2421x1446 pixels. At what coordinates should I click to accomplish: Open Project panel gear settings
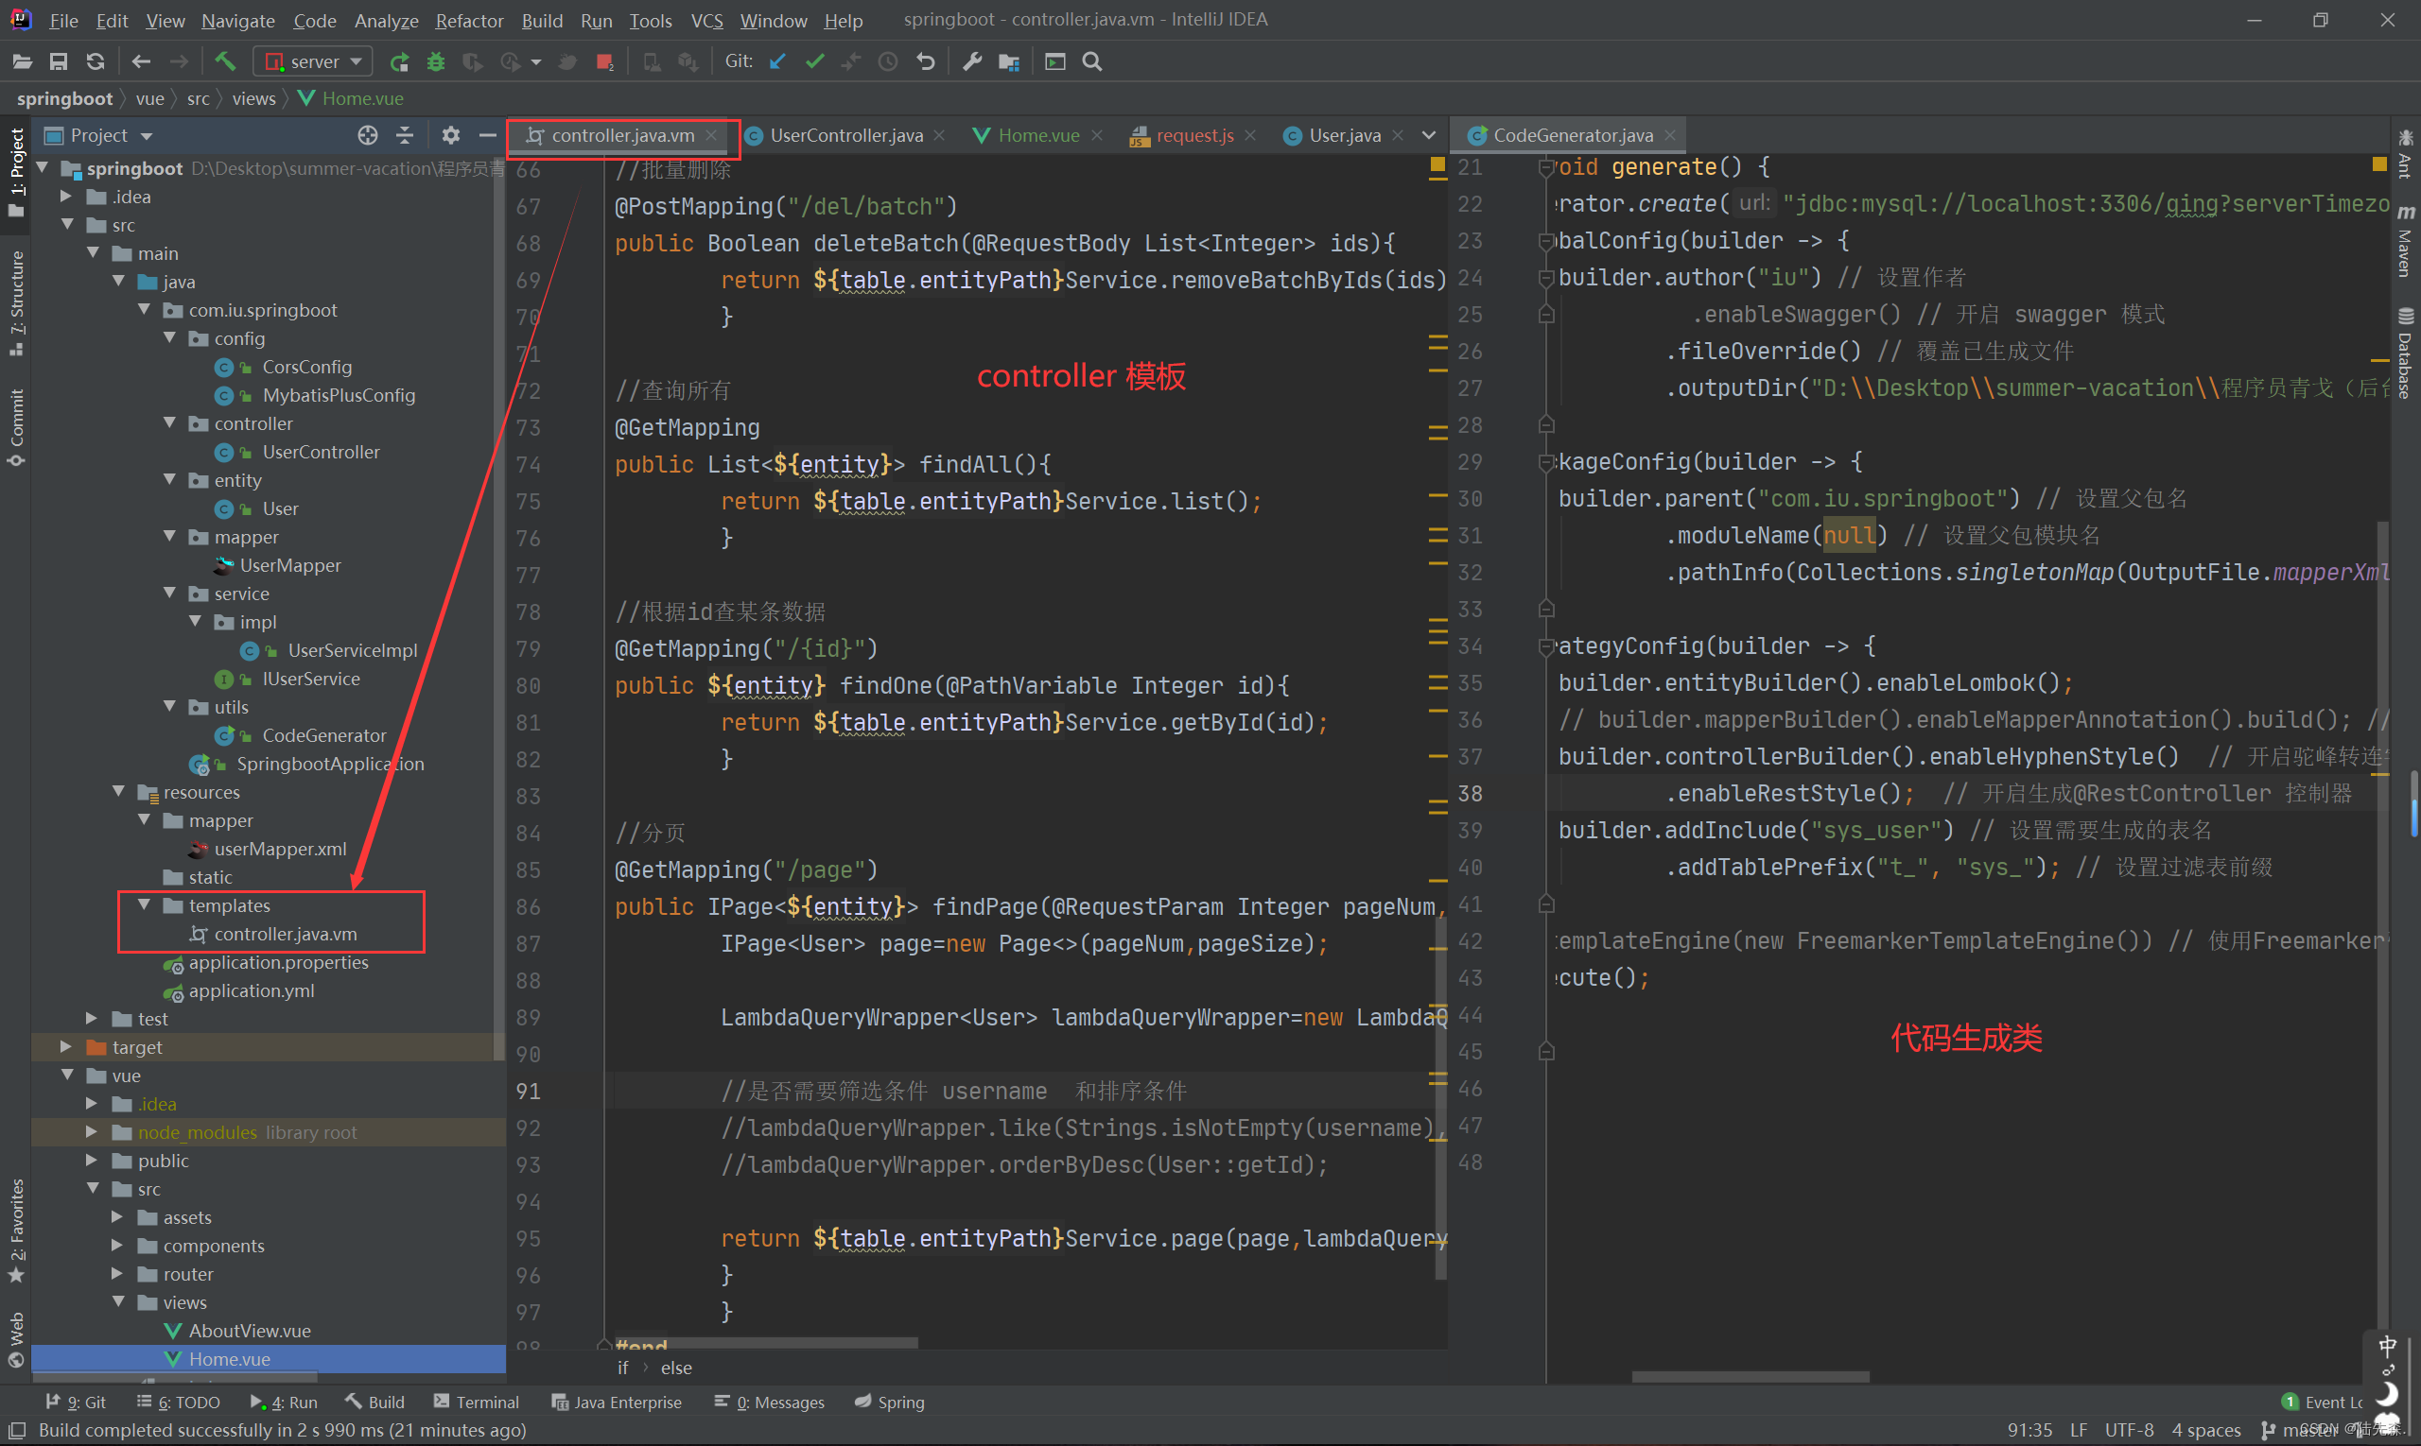tap(450, 135)
